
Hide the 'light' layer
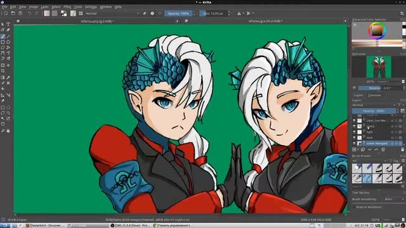point(354,132)
